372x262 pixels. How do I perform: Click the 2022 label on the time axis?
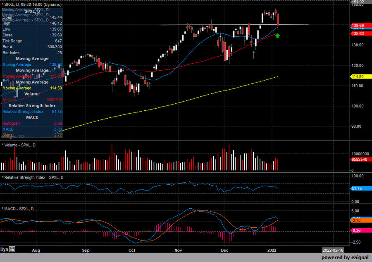click(272, 250)
